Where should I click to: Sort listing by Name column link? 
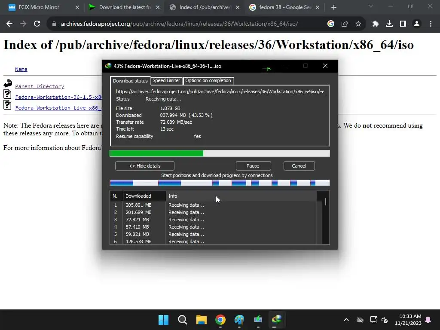(21, 69)
